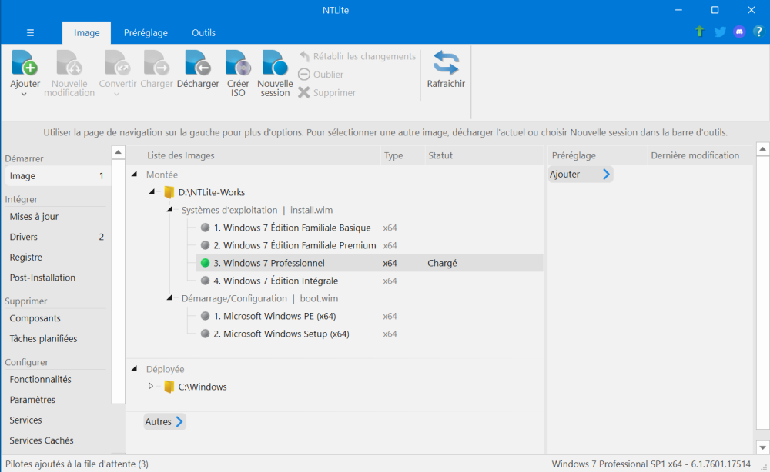
Task: Switch to the Préréglage tab
Action: (146, 33)
